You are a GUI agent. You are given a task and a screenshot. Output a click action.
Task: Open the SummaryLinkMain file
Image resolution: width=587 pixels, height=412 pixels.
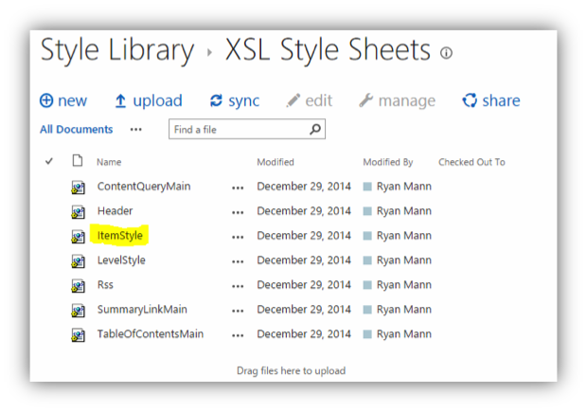[x=142, y=310]
